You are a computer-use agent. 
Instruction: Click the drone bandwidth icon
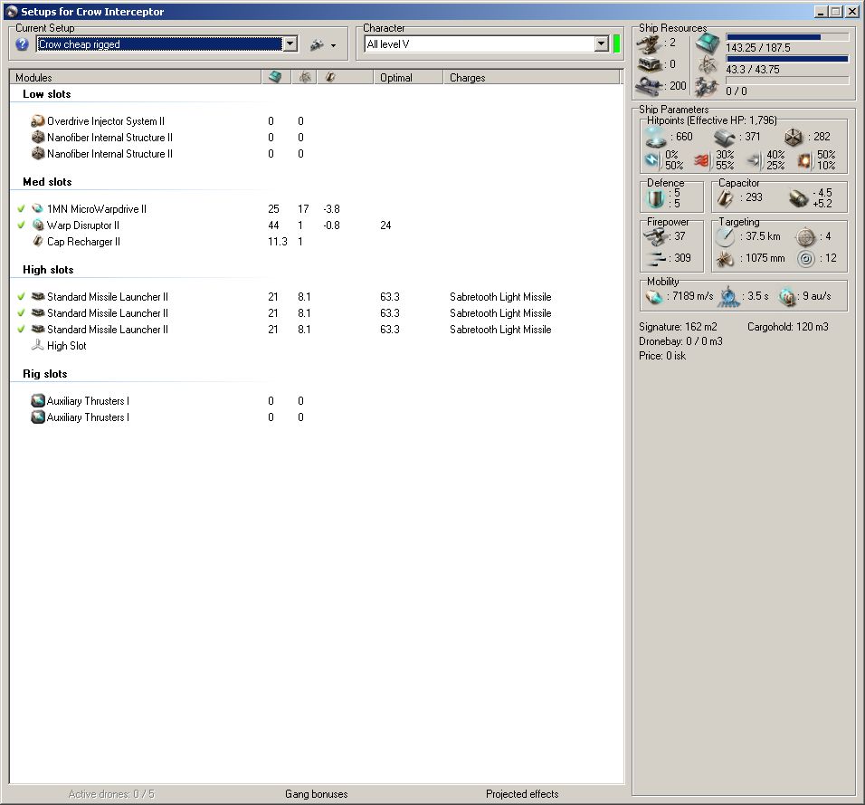pyautogui.click(x=707, y=87)
